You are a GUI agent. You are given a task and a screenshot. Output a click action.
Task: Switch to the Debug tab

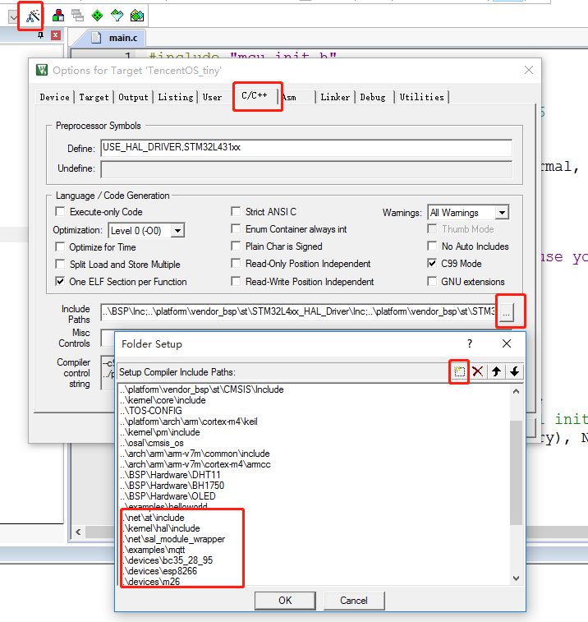click(373, 97)
